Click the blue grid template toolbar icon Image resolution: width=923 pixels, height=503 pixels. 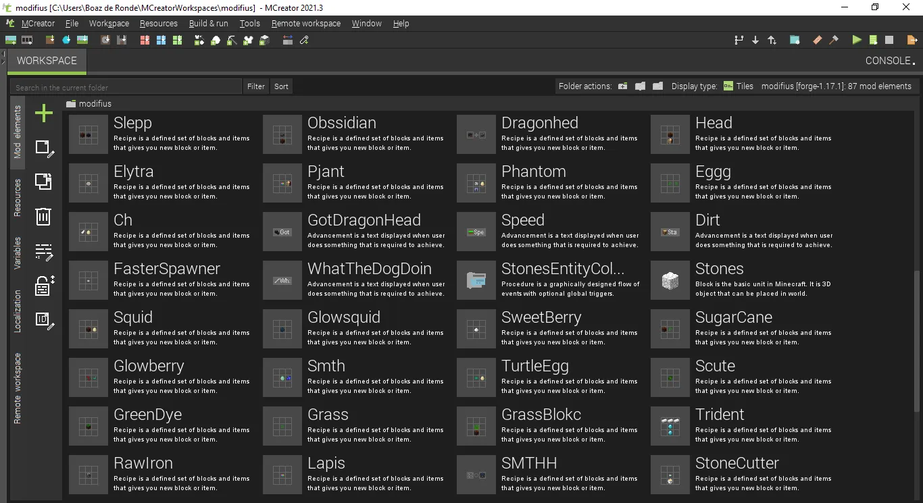click(161, 41)
